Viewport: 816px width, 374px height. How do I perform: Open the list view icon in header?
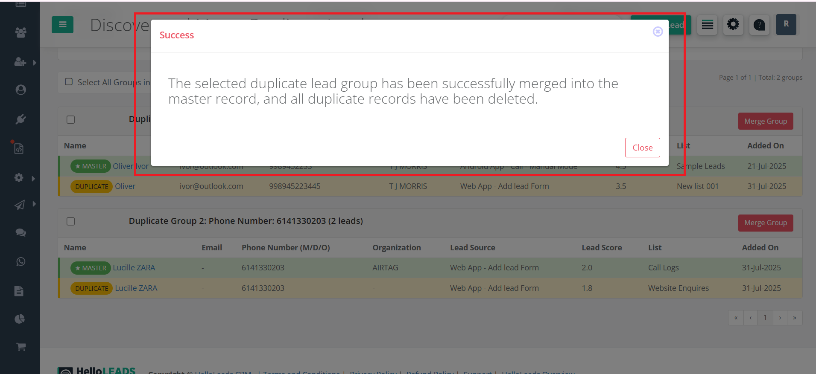707,25
